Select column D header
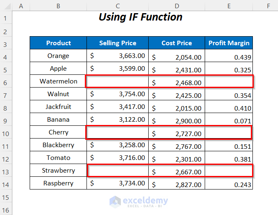The width and height of the screenshot is (278, 215). 176,5
